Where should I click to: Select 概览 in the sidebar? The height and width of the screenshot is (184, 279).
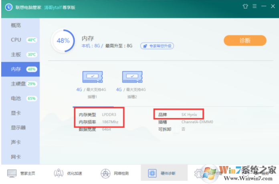pyautogui.click(x=20, y=25)
